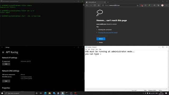The height and width of the screenshot is (95, 169).
Task: Open Cortana circle on the taskbar
Action: pyautogui.click(x=36, y=93)
